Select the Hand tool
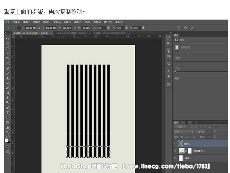 (8, 128)
